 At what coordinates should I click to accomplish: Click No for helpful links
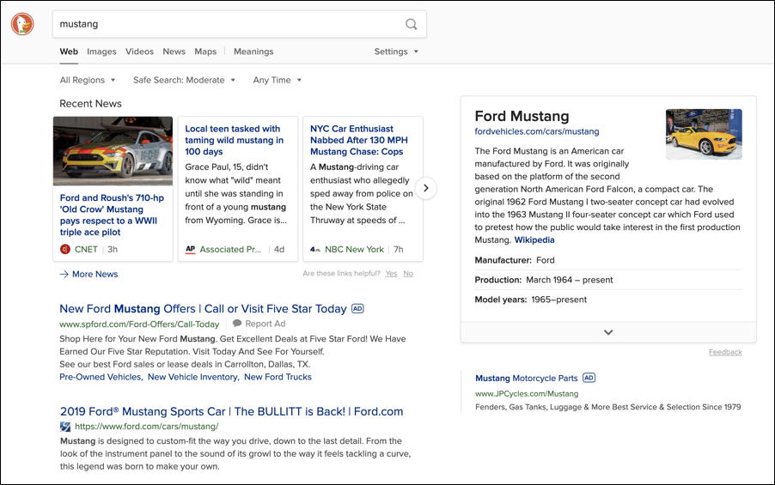(408, 274)
